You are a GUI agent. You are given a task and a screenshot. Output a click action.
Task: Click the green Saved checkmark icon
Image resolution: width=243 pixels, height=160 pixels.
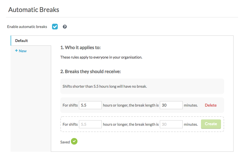pyautogui.click(x=74, y=141)
